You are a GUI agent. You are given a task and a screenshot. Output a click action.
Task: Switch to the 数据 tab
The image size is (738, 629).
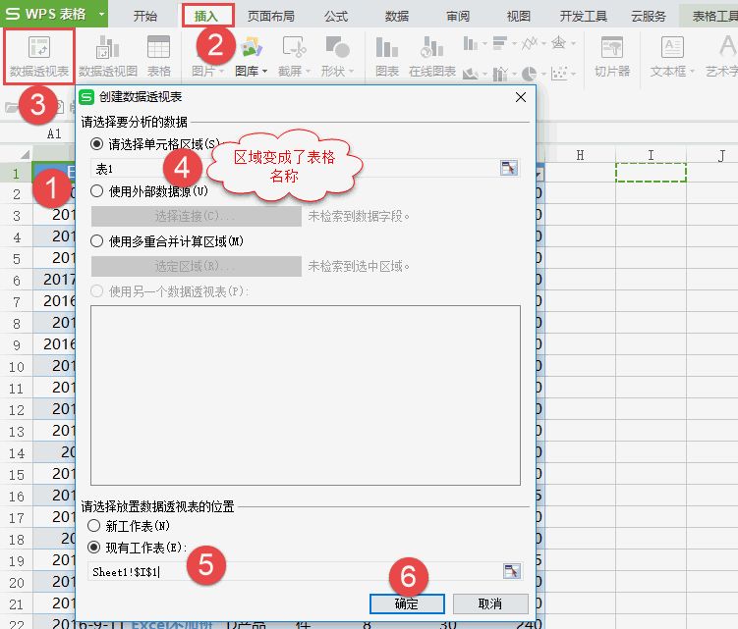click(396, 16)
